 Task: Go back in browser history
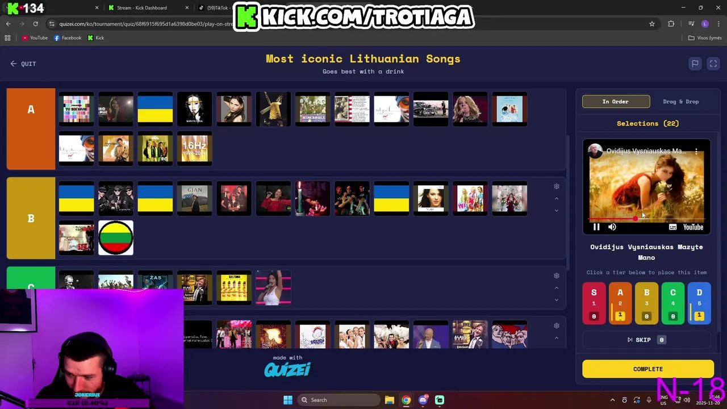click(8, 24)
